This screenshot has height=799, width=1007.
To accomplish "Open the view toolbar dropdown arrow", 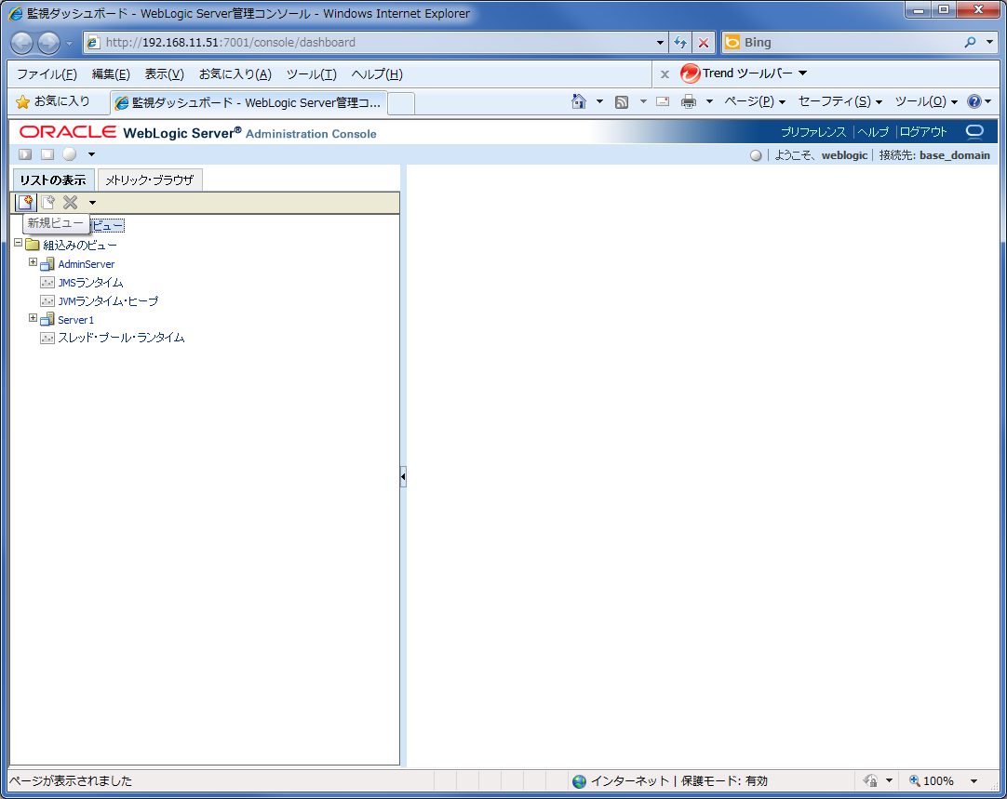I will point(92,203).
